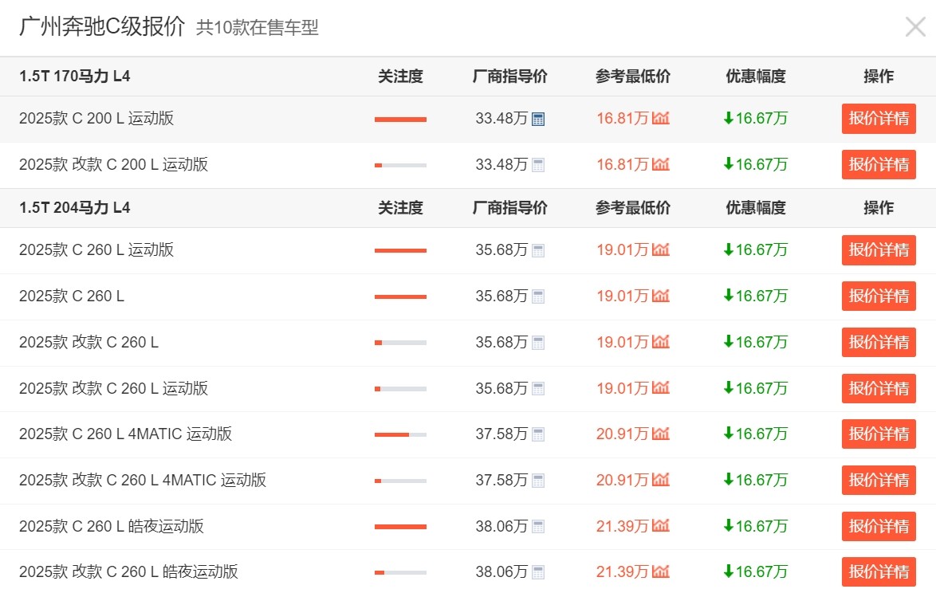
Task: Open calculator icon for 2025款 C 200 L 运动版
Action: [x=538, y=120]
